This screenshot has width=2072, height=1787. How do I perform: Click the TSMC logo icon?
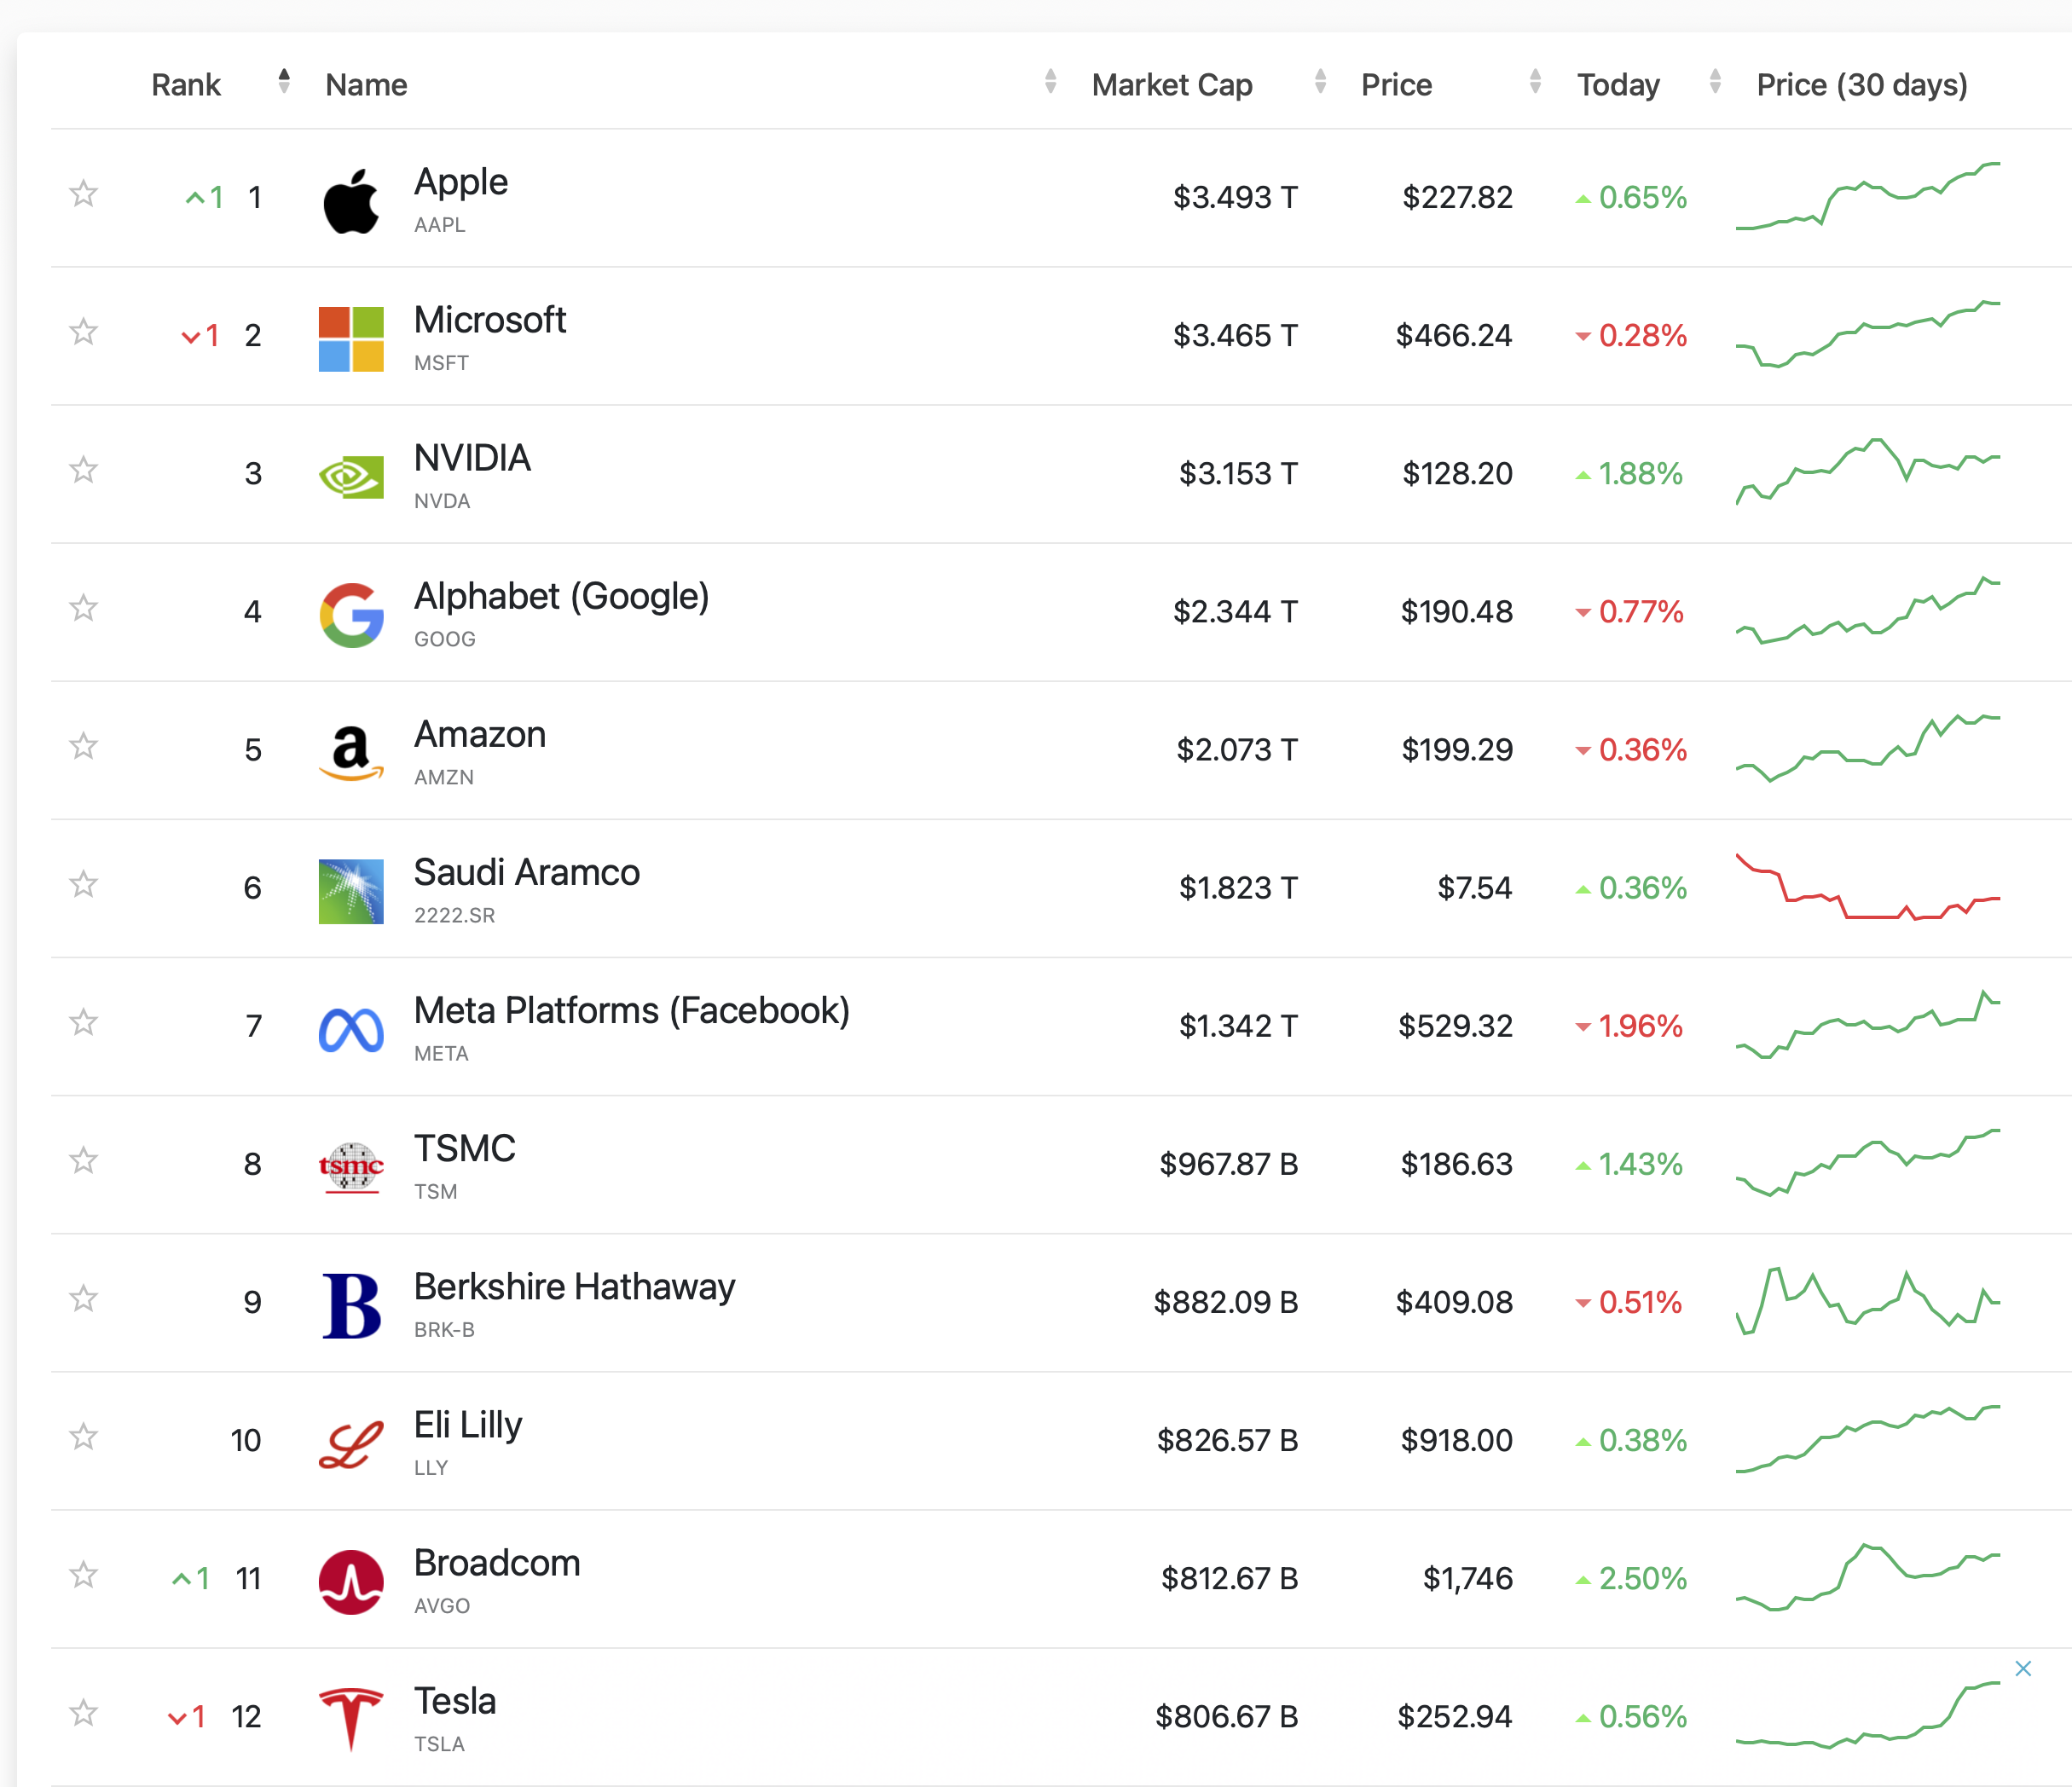[351, 1167]
